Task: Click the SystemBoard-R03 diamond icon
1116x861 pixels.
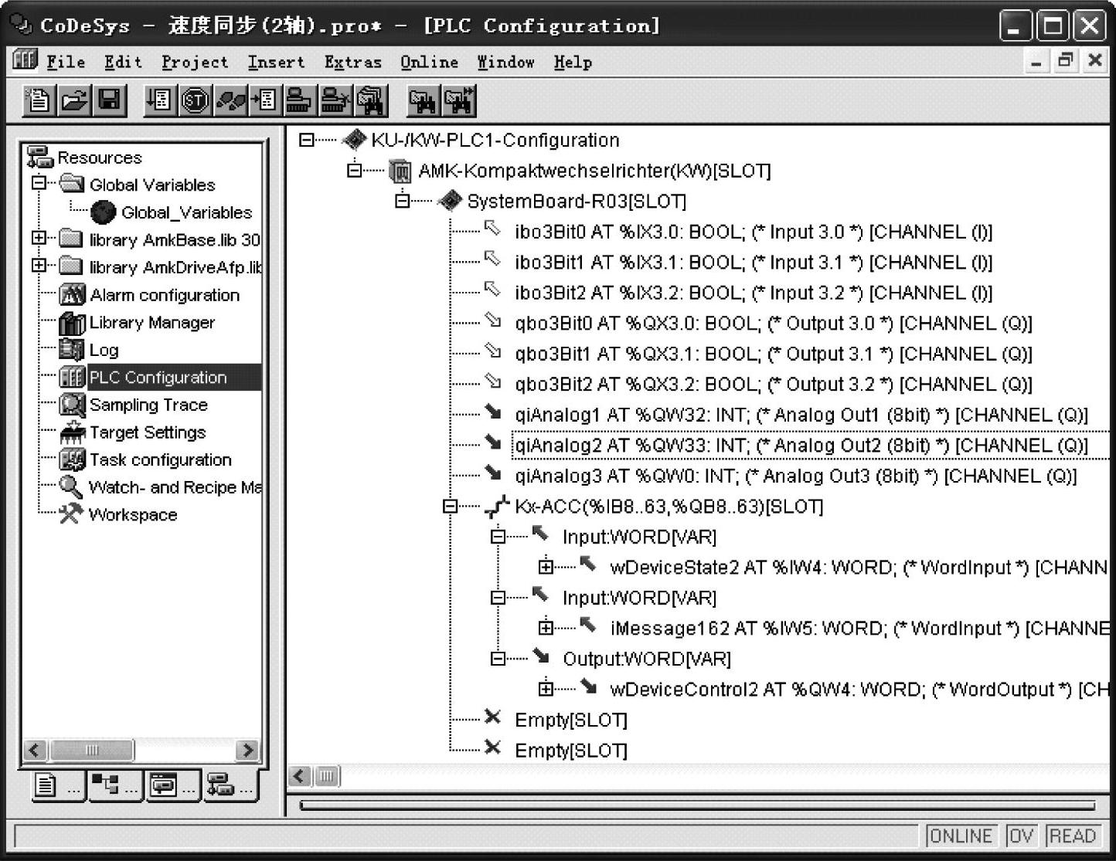Action: pyautogui.click(x=449, y=202)
